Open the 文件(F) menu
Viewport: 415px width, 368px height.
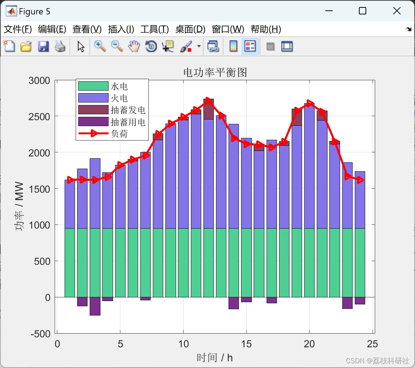click(18, 29)
